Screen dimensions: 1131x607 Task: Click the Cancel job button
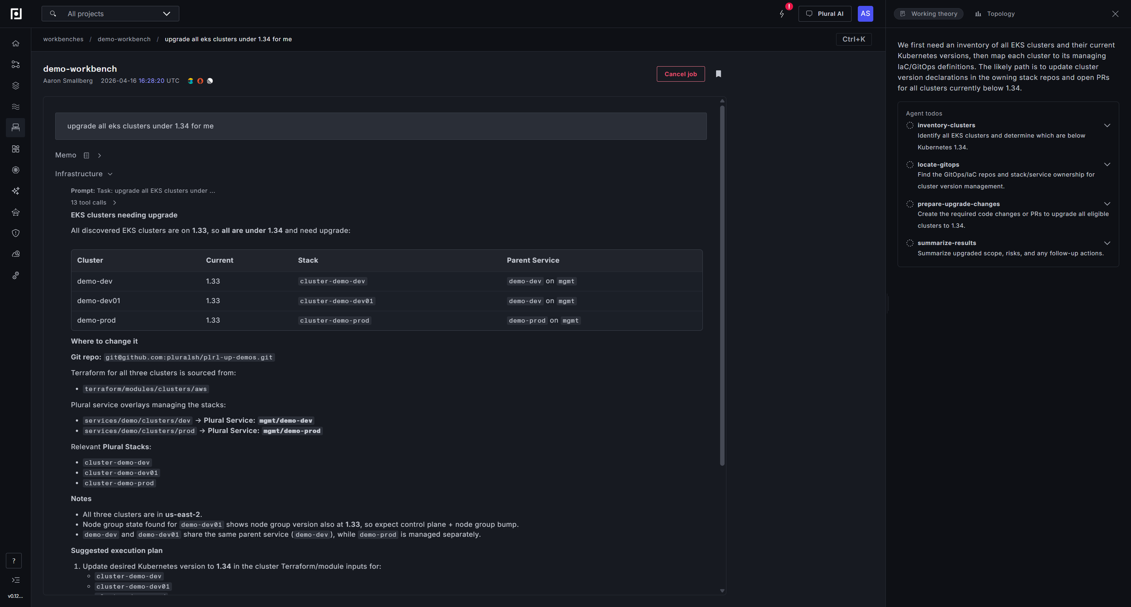(680, 74)
